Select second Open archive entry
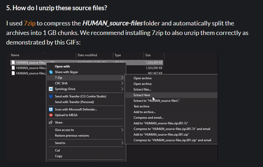 142,84
